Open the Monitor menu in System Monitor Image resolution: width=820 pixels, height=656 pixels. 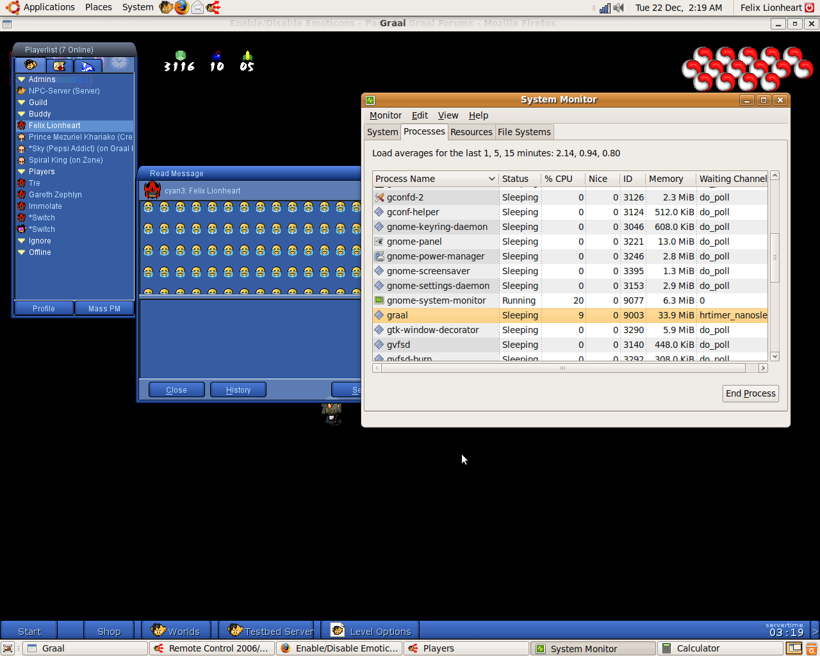pyautogui.click(x=385, y=115)
